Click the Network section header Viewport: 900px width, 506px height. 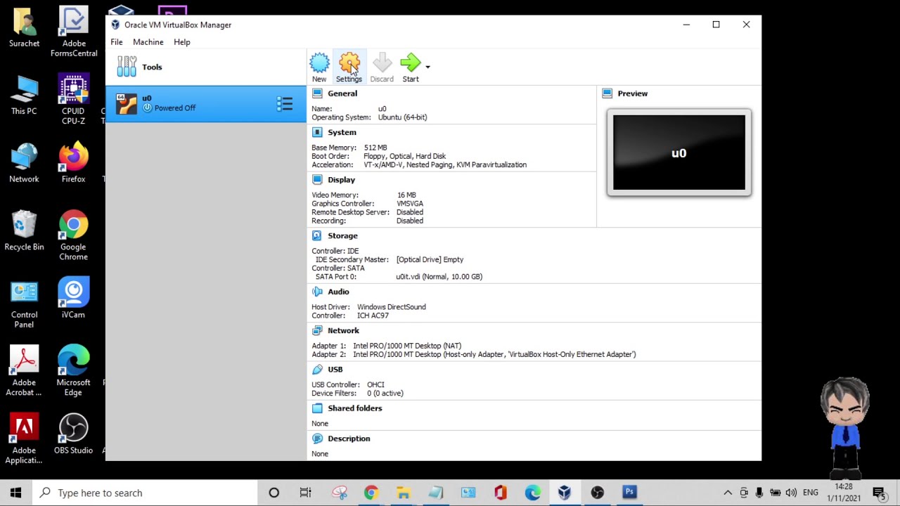click(x=343, y=330)
